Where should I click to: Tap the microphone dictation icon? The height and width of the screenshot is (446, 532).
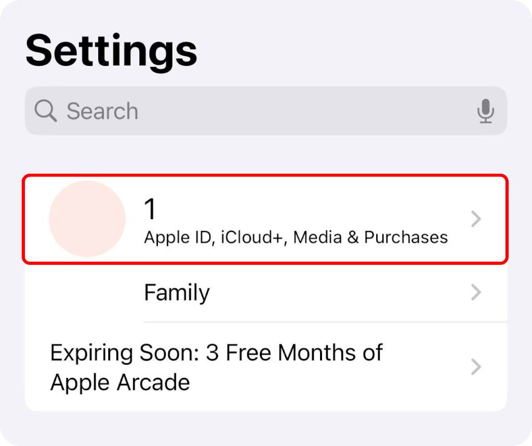[486, 111]
